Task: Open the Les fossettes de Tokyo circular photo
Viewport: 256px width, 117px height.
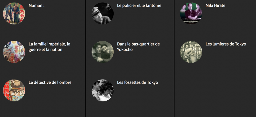Action: click(102, 90)
